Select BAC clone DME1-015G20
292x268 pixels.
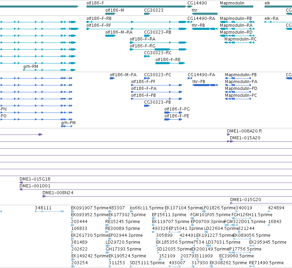coord(261,203)
